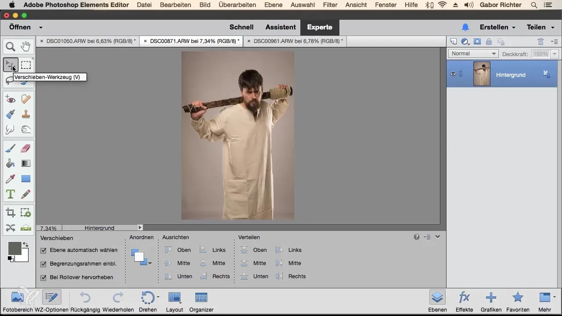Expand the status bar info arrow
562x316 pixels.
click(140, 228)
